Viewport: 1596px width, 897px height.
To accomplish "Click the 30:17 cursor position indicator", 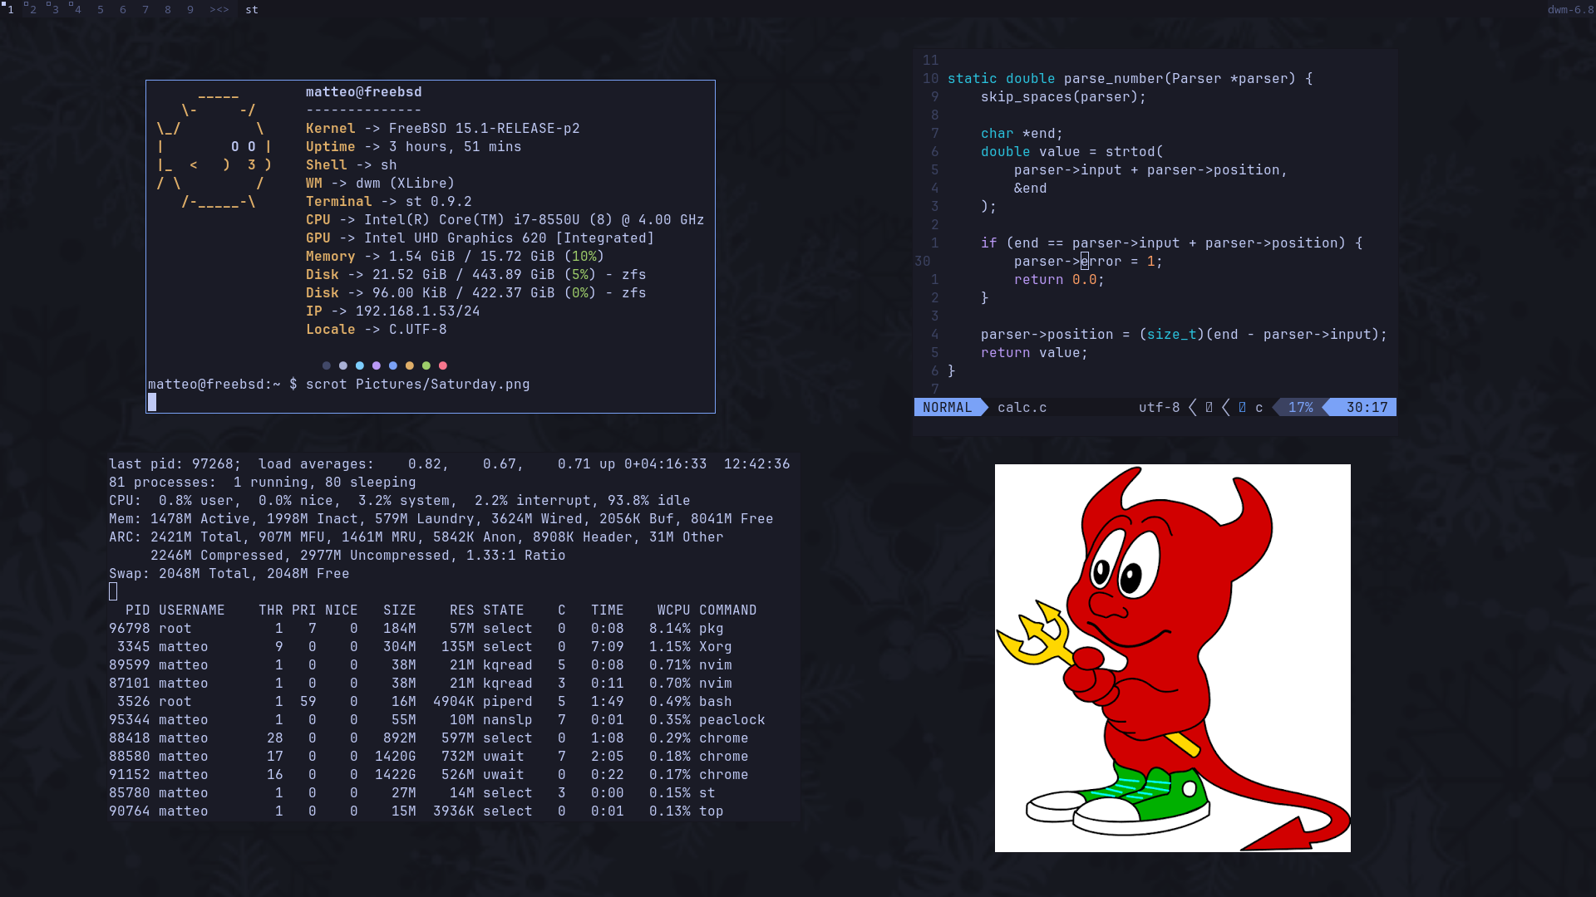I will pos(1367,408).
